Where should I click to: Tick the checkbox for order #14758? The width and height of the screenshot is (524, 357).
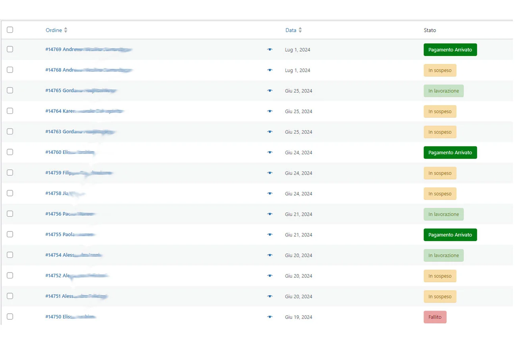click(10, 193)
